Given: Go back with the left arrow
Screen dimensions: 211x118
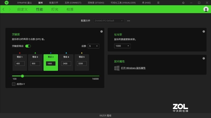Looking at the screenshot, I should (3, 9).
